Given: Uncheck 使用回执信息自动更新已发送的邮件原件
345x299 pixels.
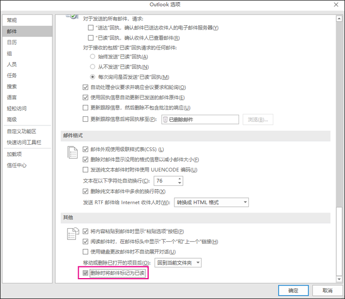Looking at the screenshot, I should (x=86, y=98).
